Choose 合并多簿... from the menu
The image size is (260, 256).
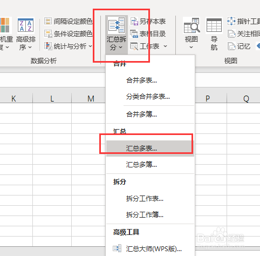(150, 114)
